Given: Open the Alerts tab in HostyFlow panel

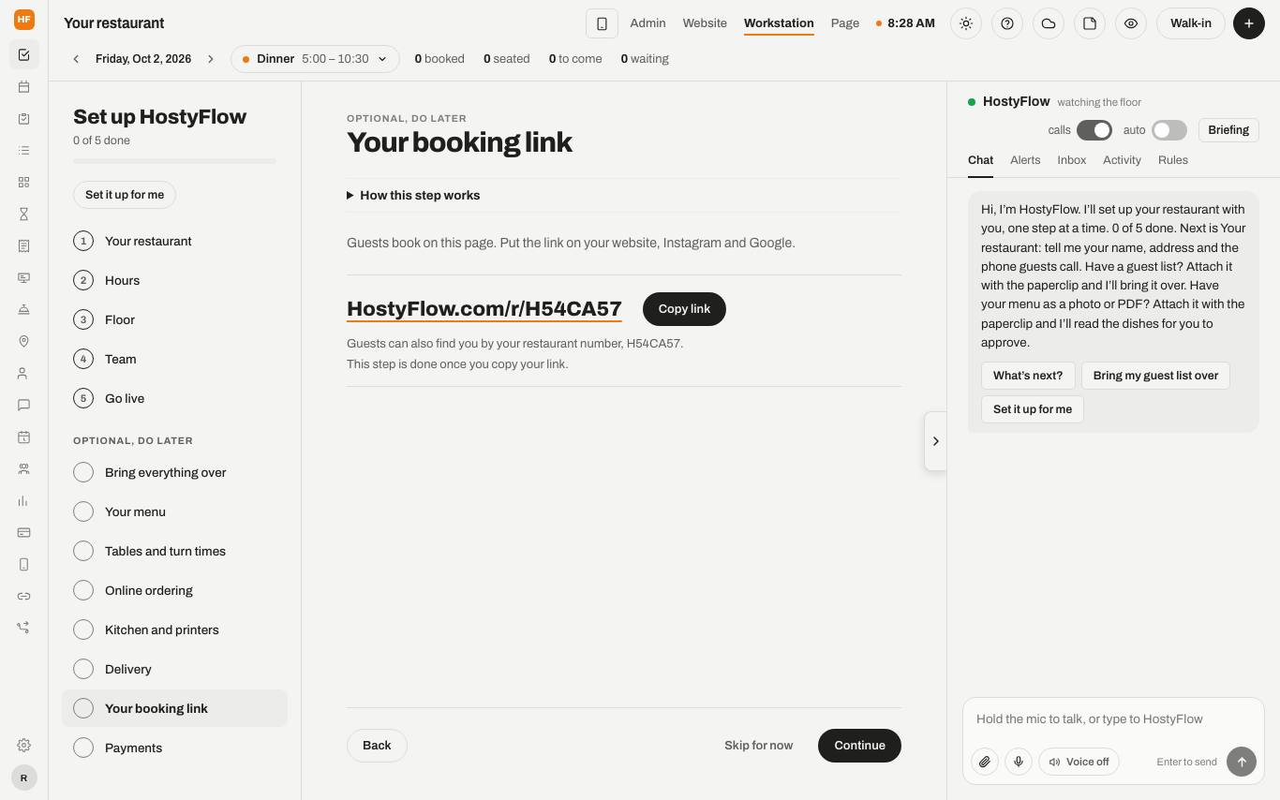Looking at the screenshot, I should (x=1025, y=160).
